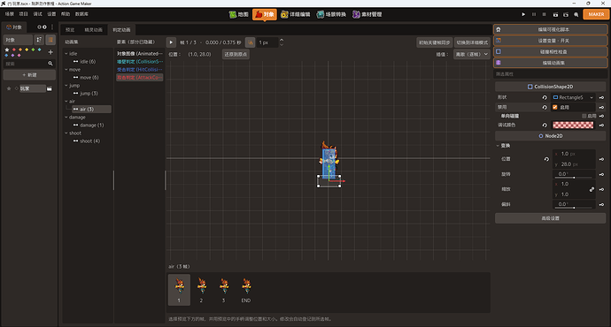Click the add plus icon beside color tags
611x327 pixels.
tap(50, 52)
